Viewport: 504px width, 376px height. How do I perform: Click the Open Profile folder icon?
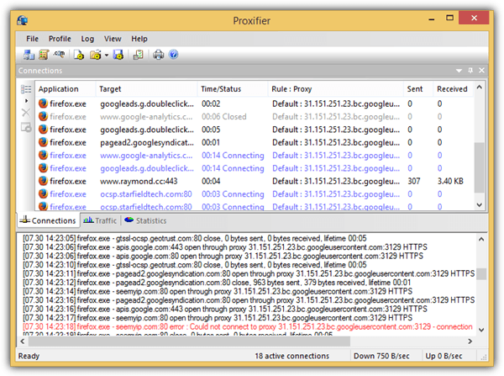[96, 55]
